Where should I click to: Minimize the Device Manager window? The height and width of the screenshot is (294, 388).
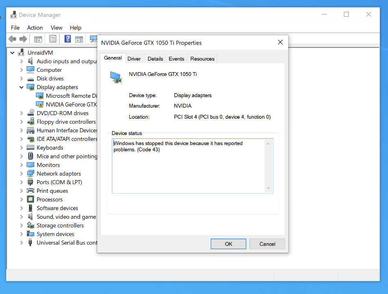(324, 14)
